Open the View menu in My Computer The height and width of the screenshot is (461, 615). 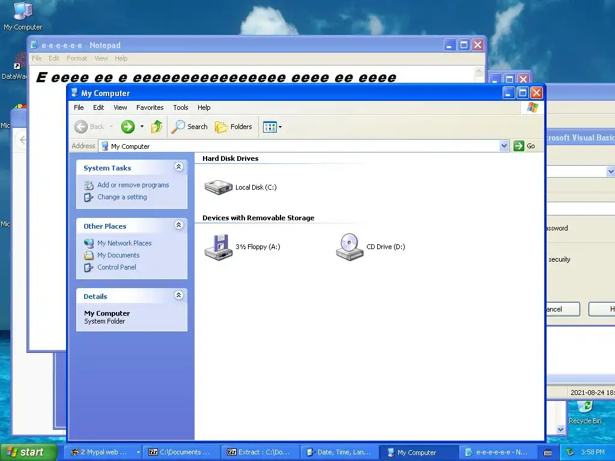[x=120, y=107]
